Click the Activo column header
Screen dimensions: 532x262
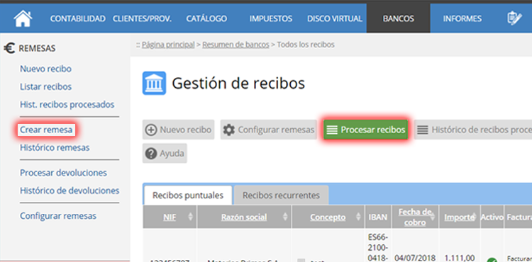[x=492, y=217]
